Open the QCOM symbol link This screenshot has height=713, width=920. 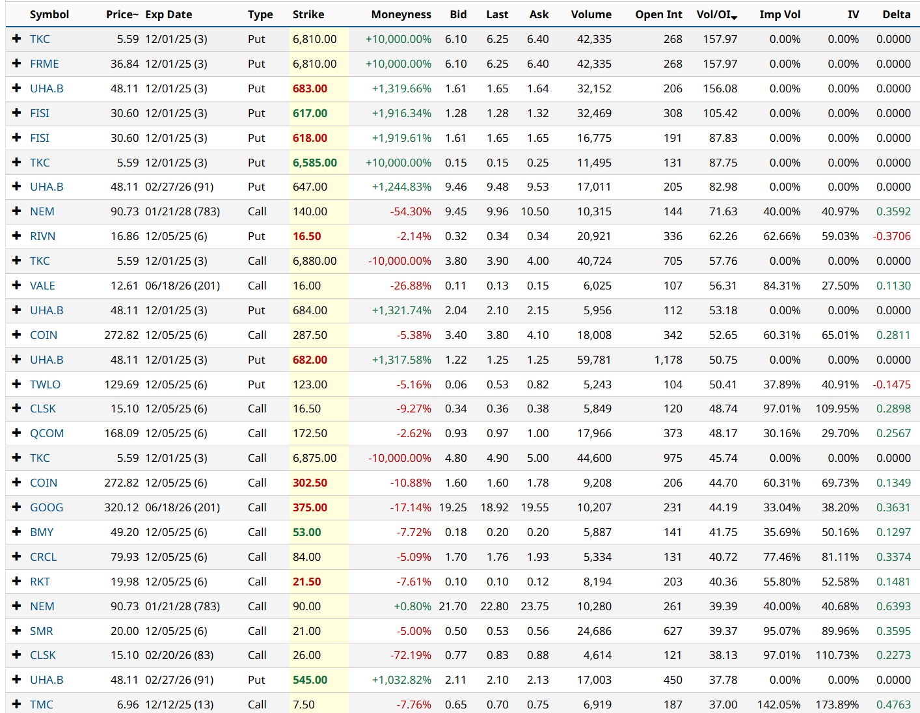(47, 433)
